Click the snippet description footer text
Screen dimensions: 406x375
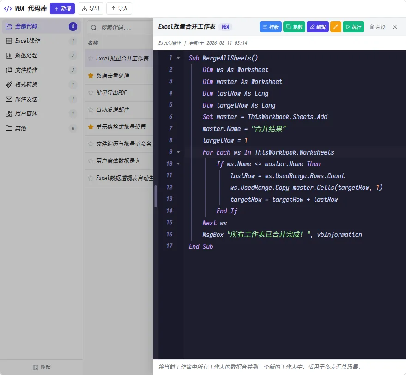coord(260,367)
